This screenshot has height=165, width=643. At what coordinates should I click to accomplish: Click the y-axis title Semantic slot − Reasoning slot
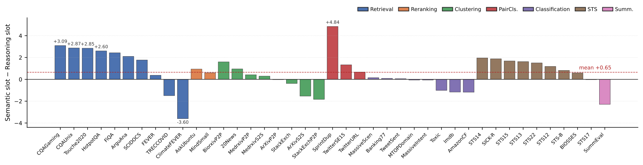8,73
